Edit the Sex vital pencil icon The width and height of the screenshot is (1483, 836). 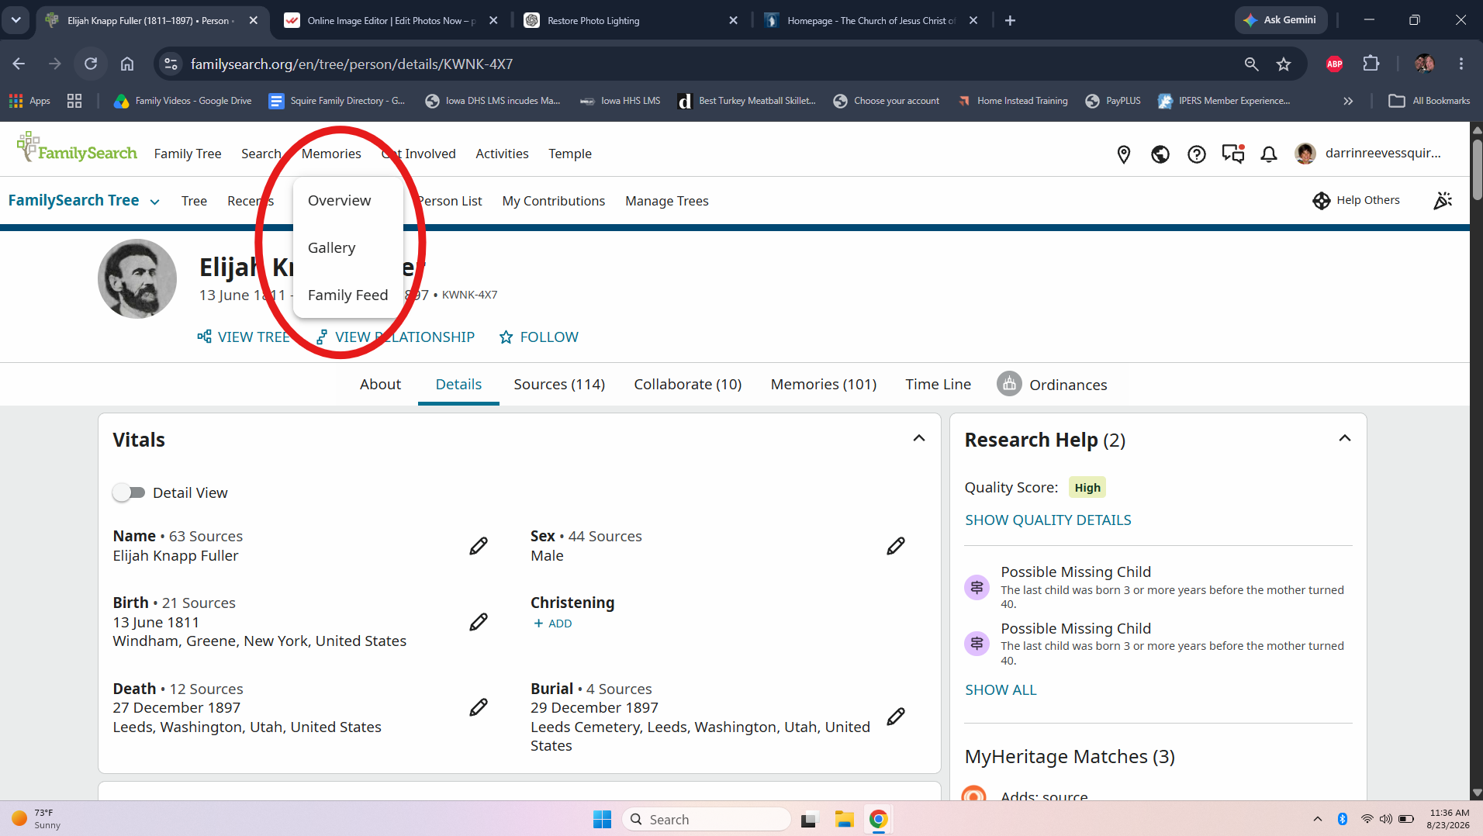tap(896, 546)
